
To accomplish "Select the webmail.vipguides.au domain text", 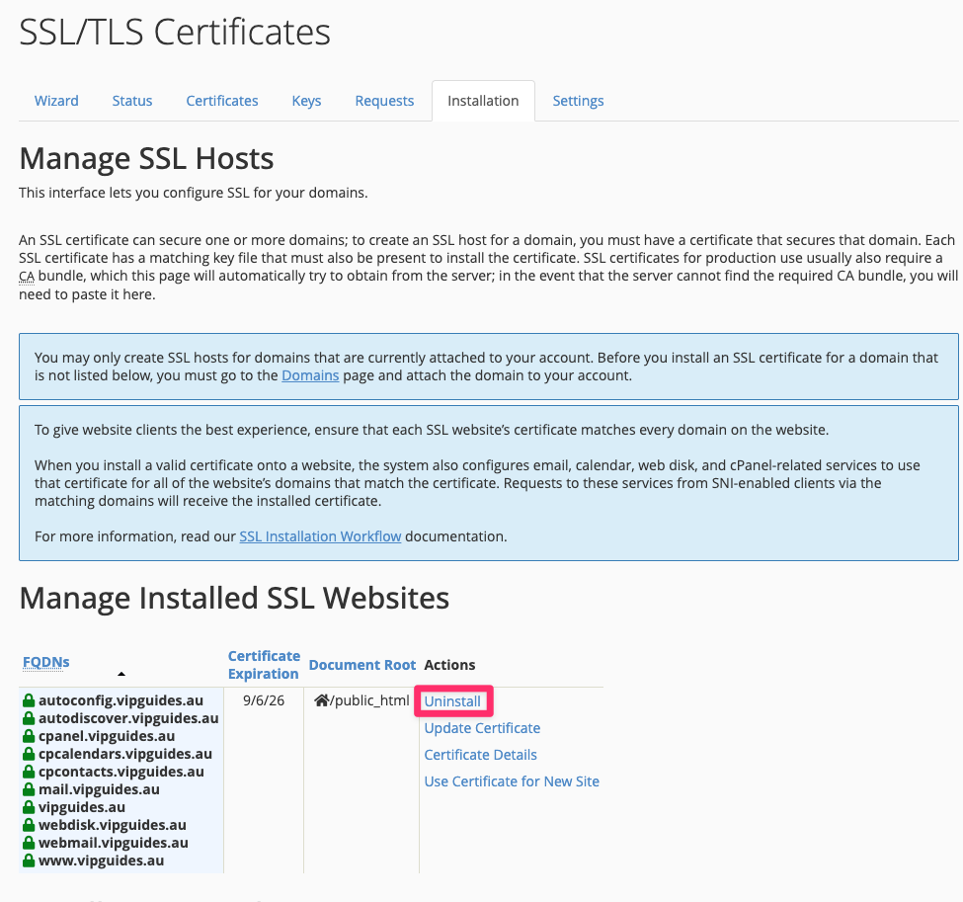I will pos(114,843).
